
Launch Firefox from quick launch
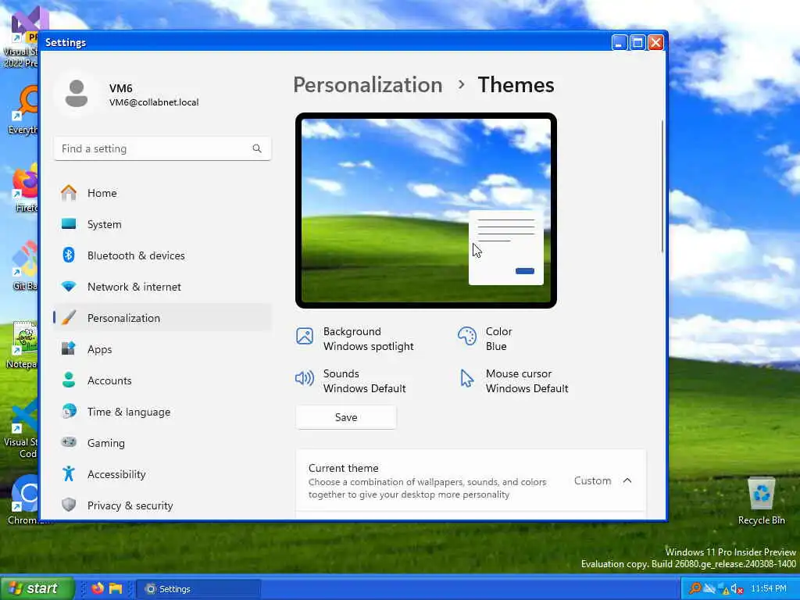pyautogui.click(x=98, y=588)
